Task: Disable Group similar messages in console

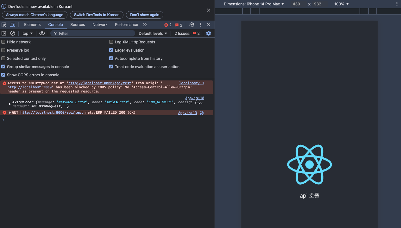Action: pyautogui.click(x=3, y=66)
